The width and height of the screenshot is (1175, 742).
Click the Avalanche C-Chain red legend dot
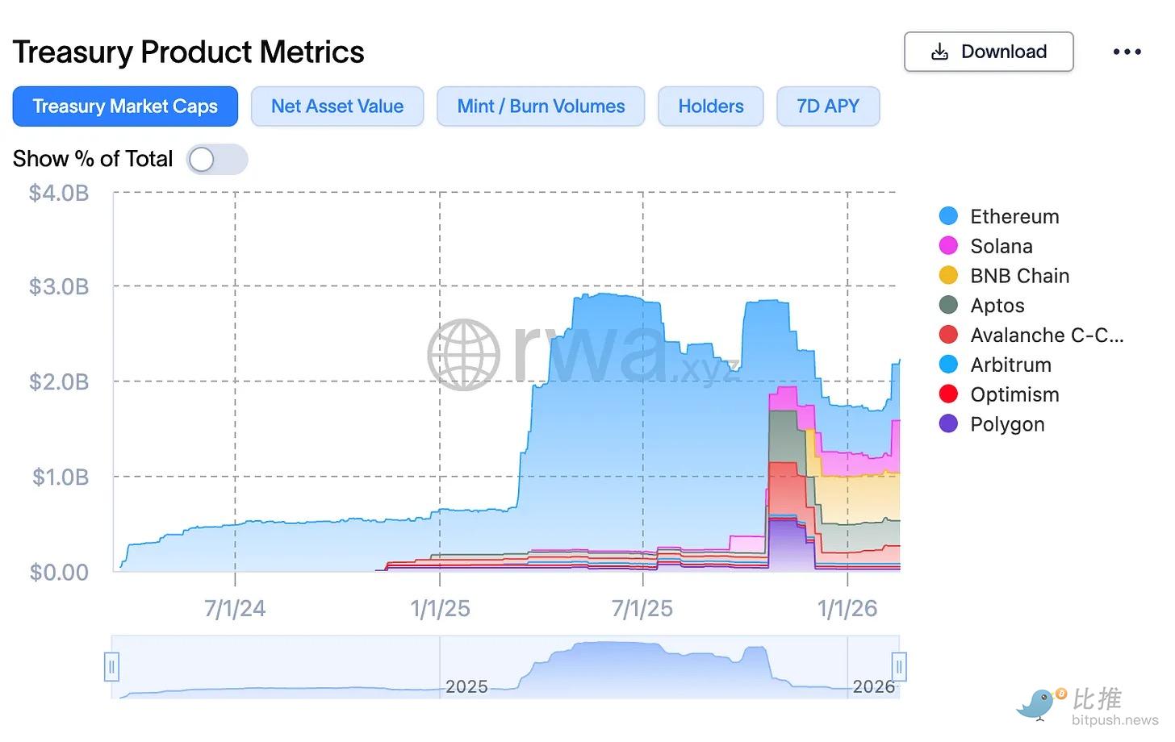[x=948, y=335]
